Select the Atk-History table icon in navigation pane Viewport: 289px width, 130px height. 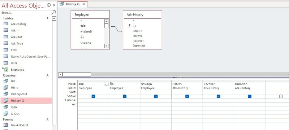(6, 23)
